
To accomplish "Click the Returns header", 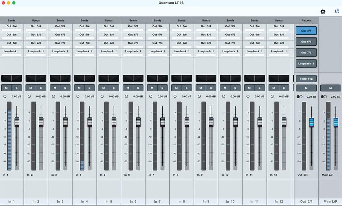I will coord(306,20).
